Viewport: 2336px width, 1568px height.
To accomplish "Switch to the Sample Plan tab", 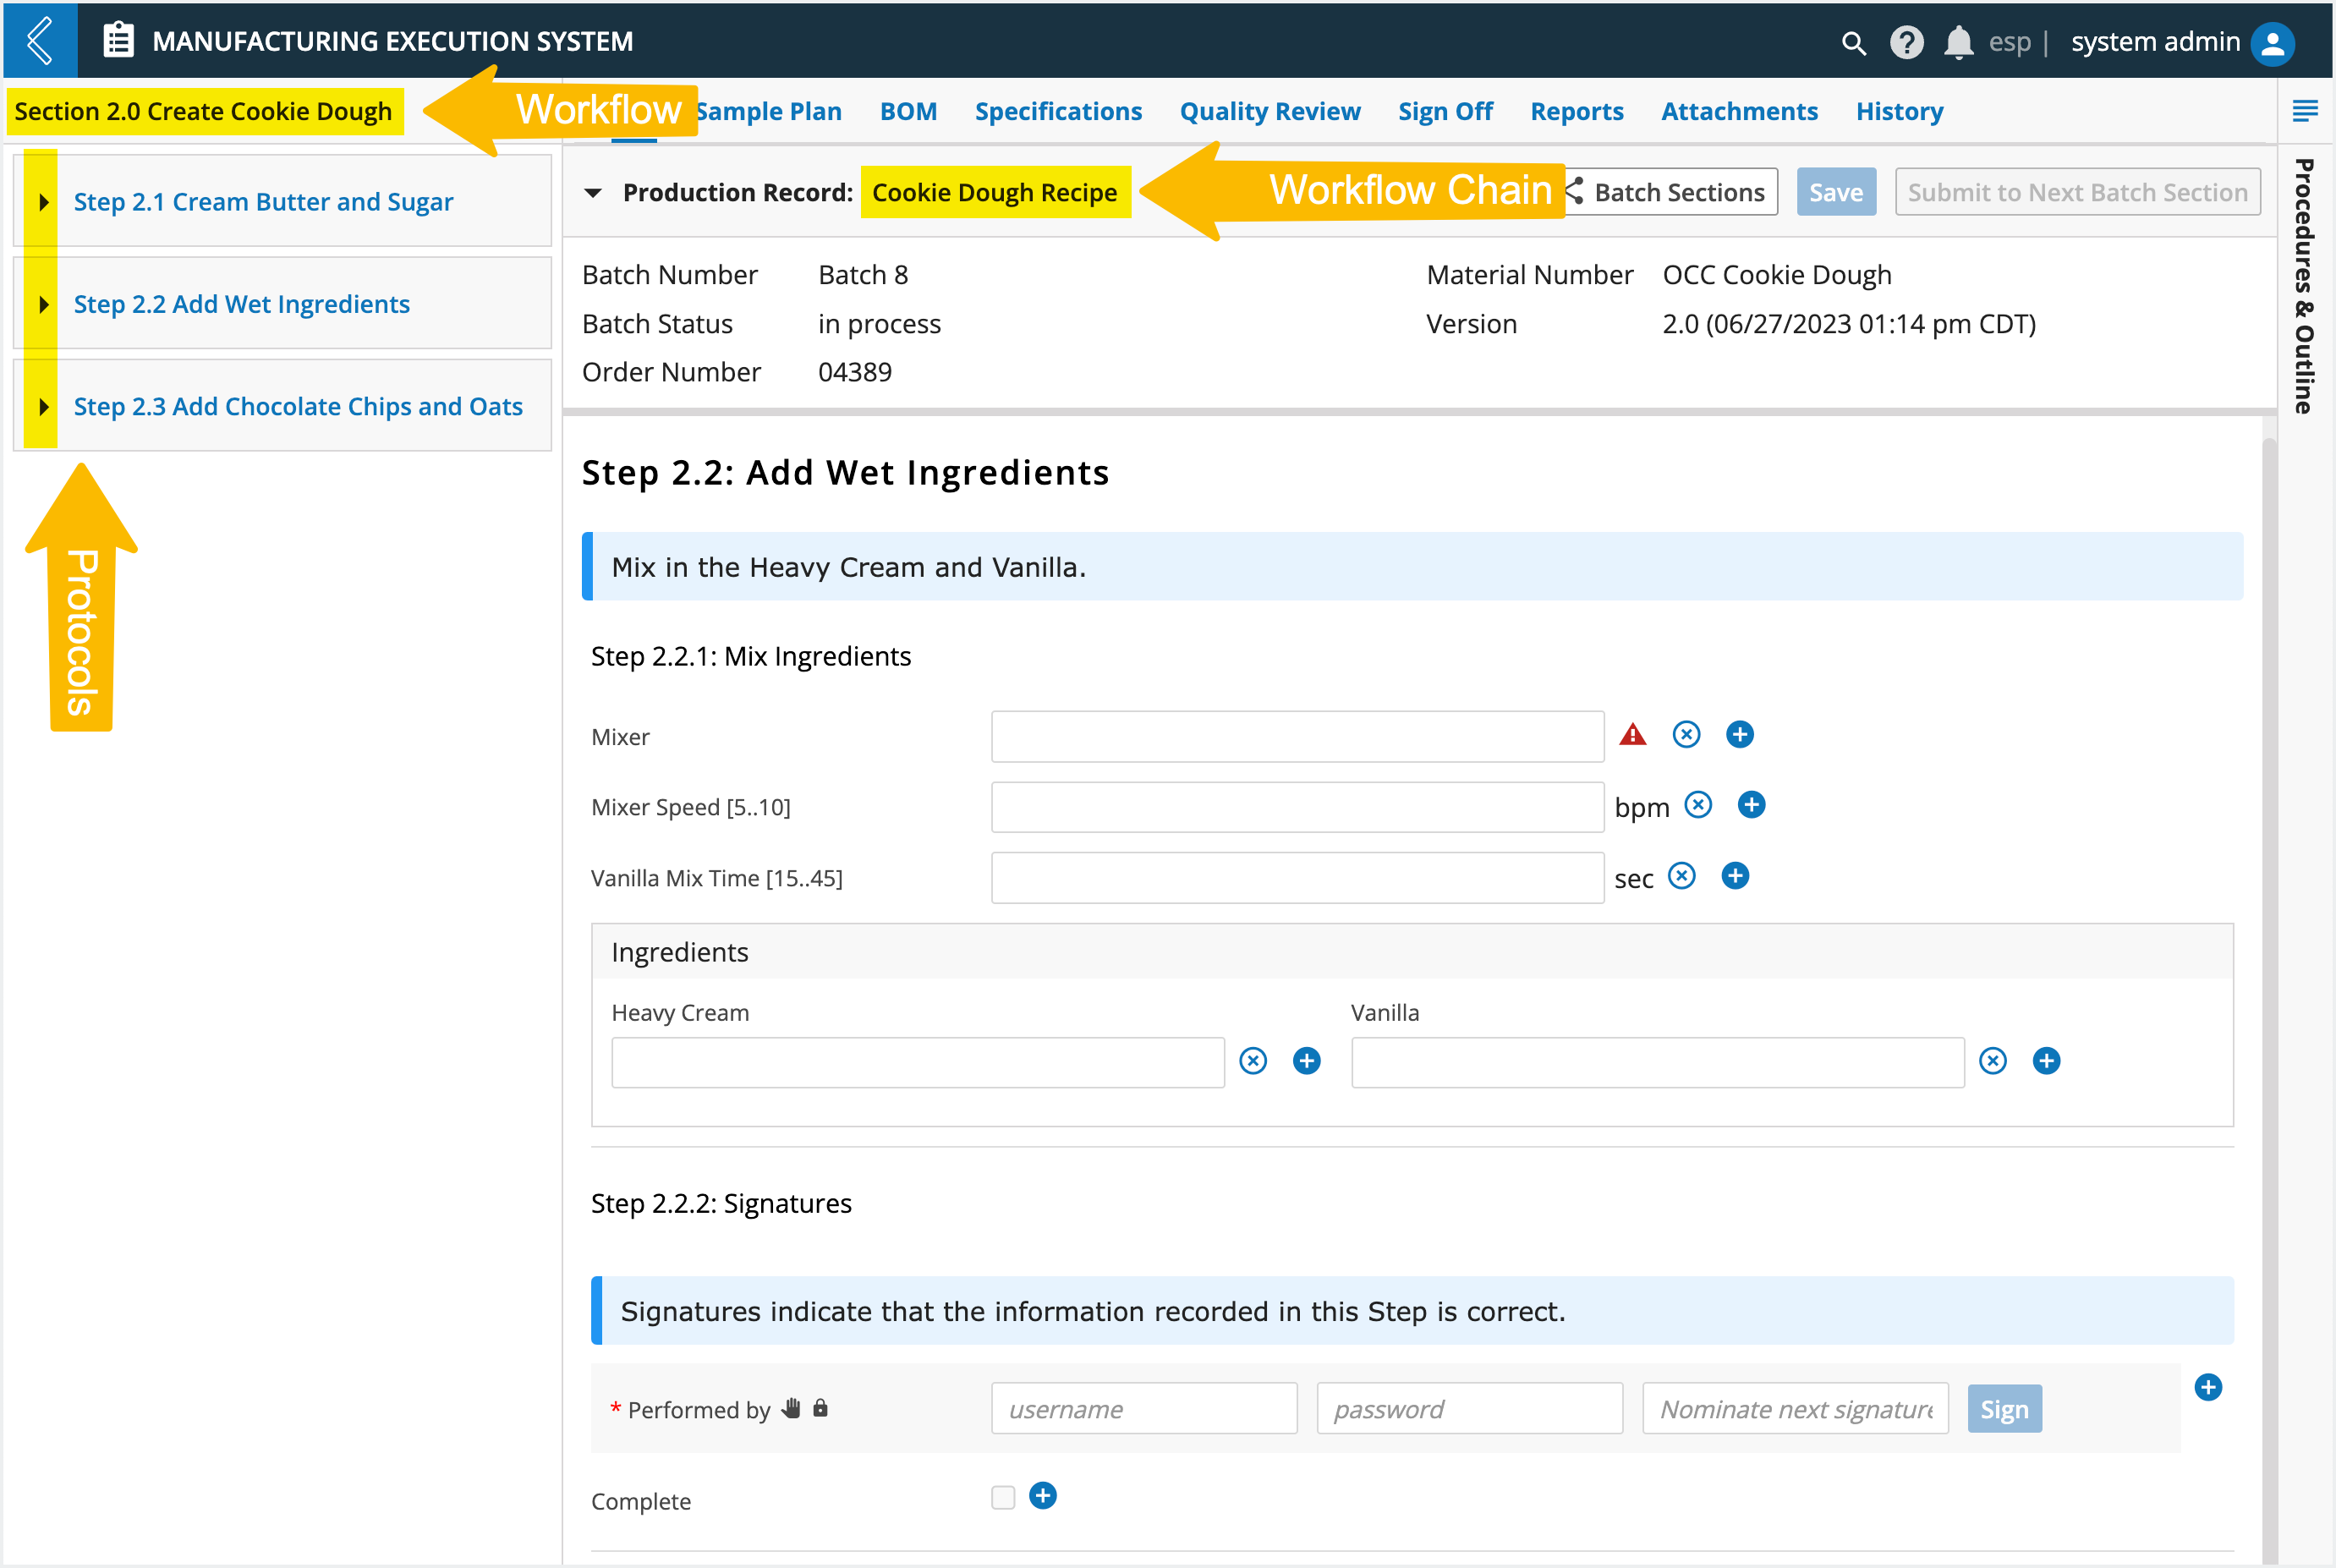I will click(x=769, y=111).
